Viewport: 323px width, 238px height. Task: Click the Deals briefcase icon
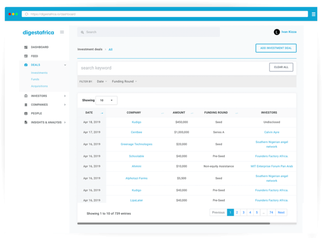click(26, 65)
